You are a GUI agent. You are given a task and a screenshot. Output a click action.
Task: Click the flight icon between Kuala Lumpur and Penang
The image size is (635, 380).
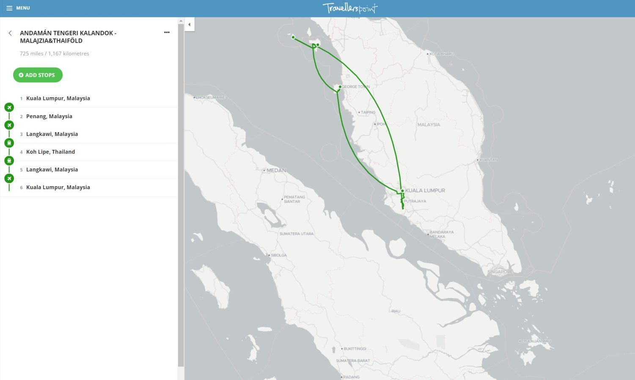tap(9, 107)
